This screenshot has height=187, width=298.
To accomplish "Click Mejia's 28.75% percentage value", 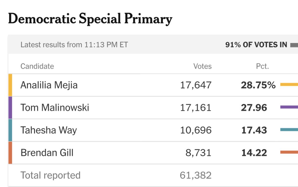I will tap(258, 85).
